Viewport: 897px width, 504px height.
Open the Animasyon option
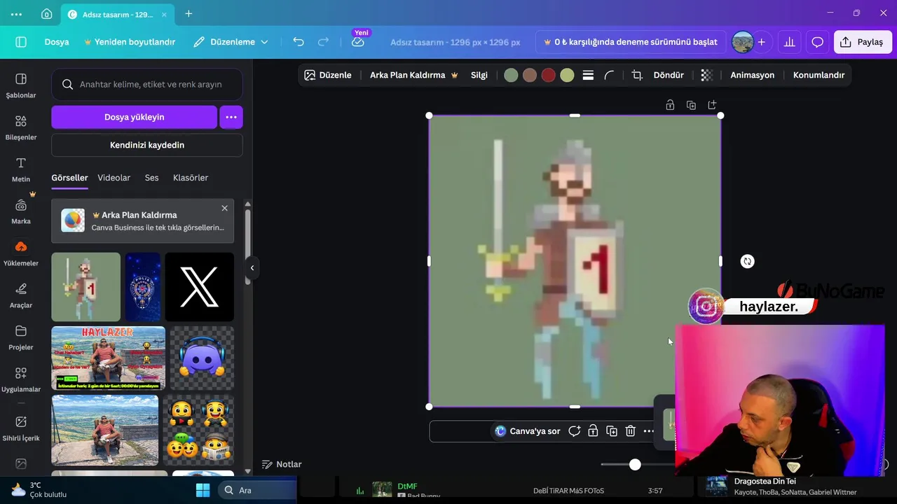pyautogui.click(x=753, y=75)
